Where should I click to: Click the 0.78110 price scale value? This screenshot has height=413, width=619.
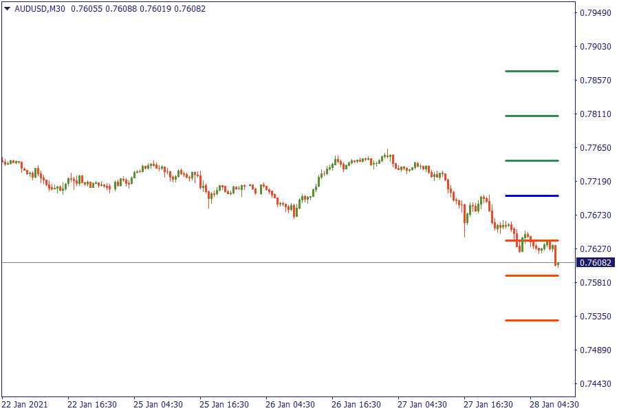point(596,114)
